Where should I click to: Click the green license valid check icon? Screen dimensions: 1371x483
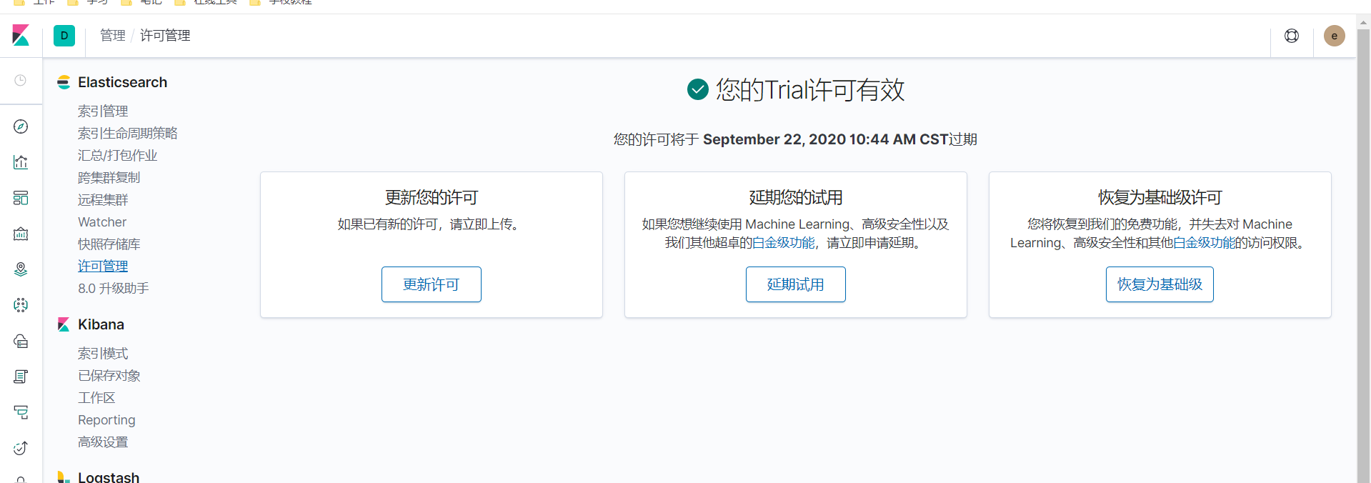click(697, 89)
